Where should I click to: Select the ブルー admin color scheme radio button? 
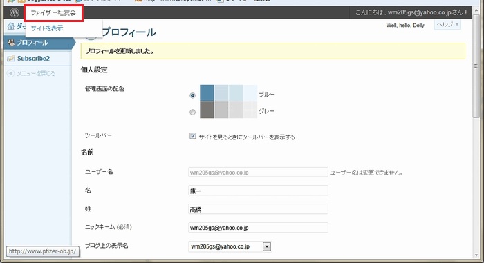click(193, 95)
